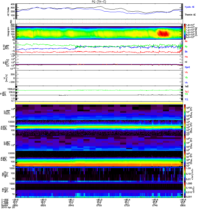Click the date 2016 Apr 20
The height and width of the screenshot is (211, 198).
[x=8, y=207]
